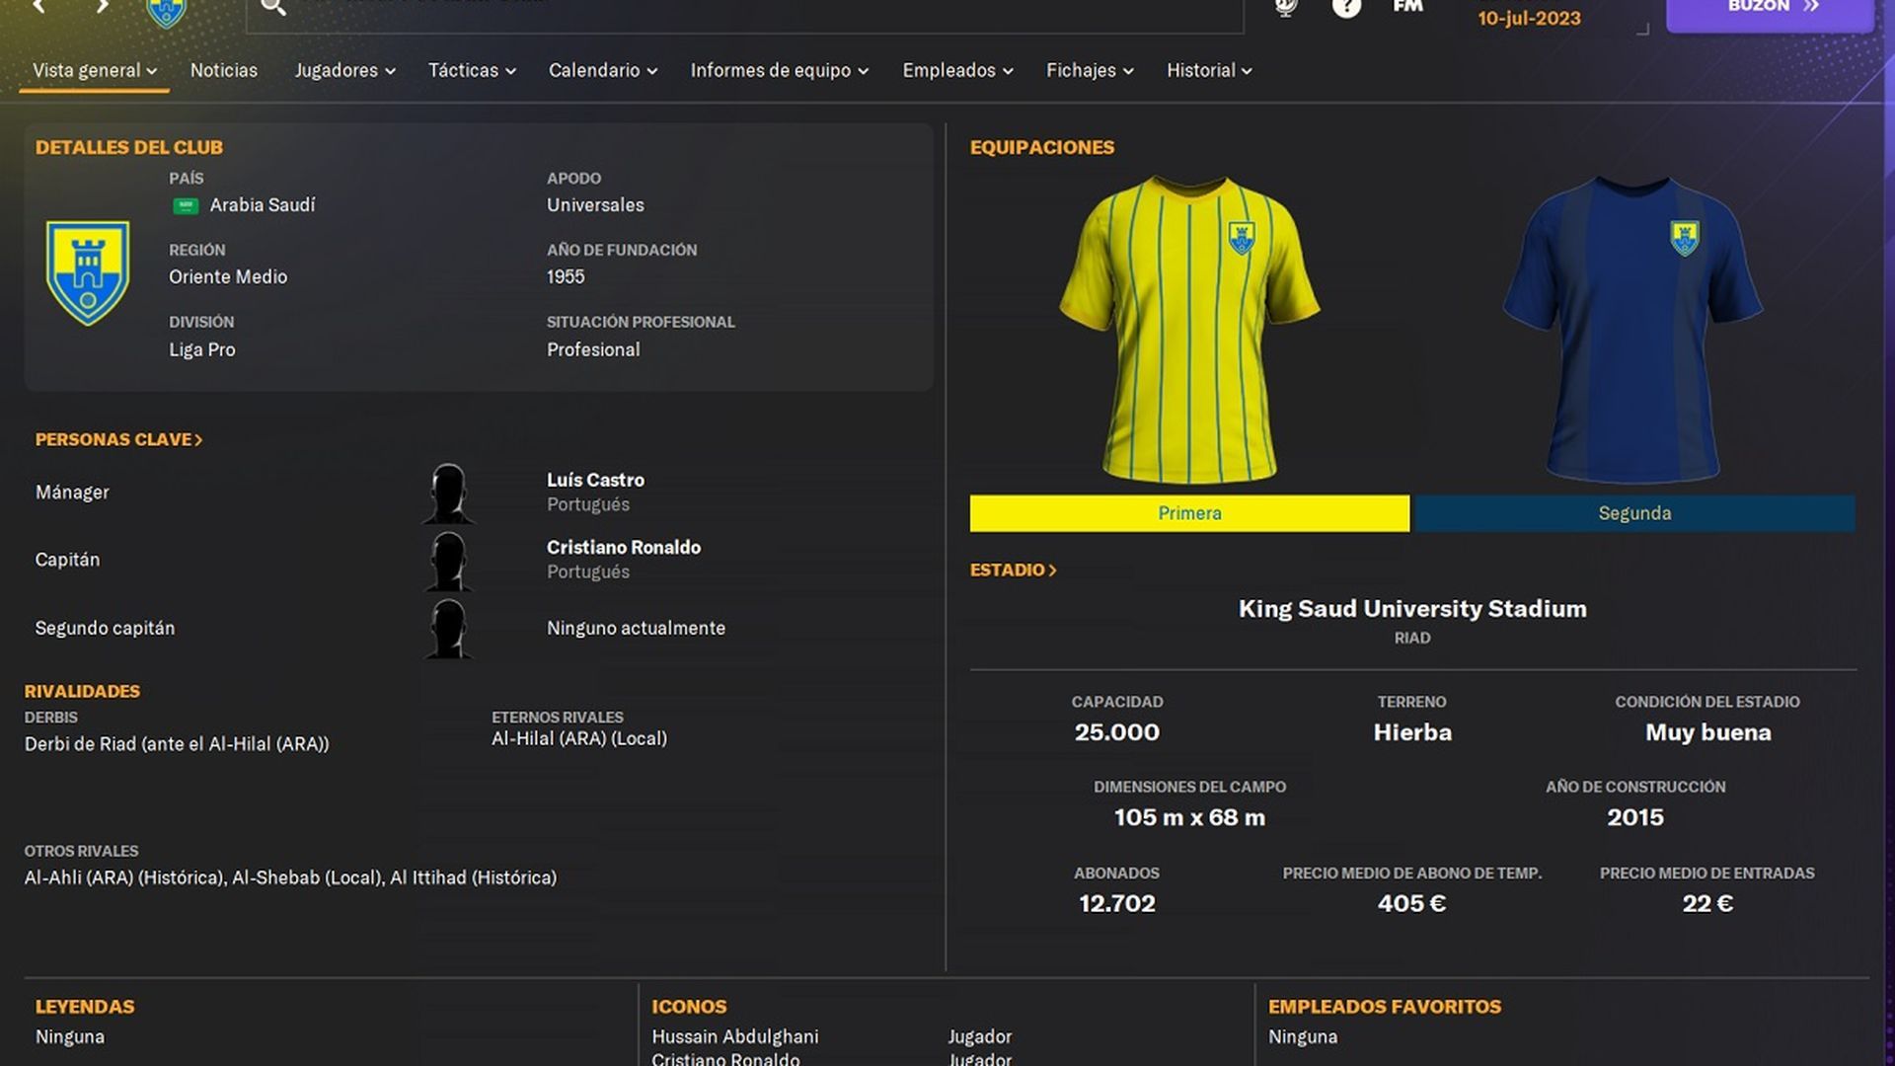
Task: Click the Buzón button
Action: 1770,8
